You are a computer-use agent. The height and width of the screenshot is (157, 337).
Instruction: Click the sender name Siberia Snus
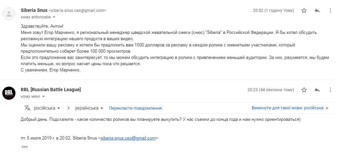[34, 10]
